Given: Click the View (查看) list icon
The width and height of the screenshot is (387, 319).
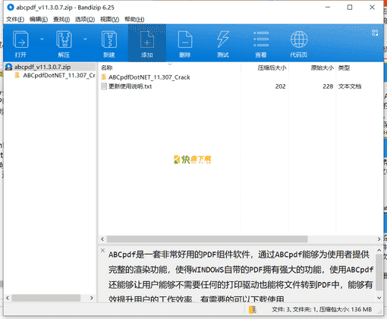Looking at the screenshot, I should pos(261,39).
